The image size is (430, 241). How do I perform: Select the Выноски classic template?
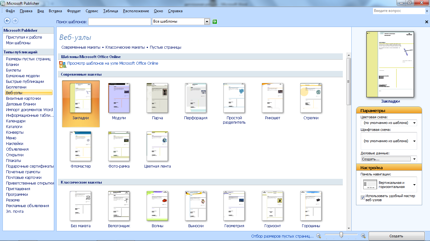(196, 206)
